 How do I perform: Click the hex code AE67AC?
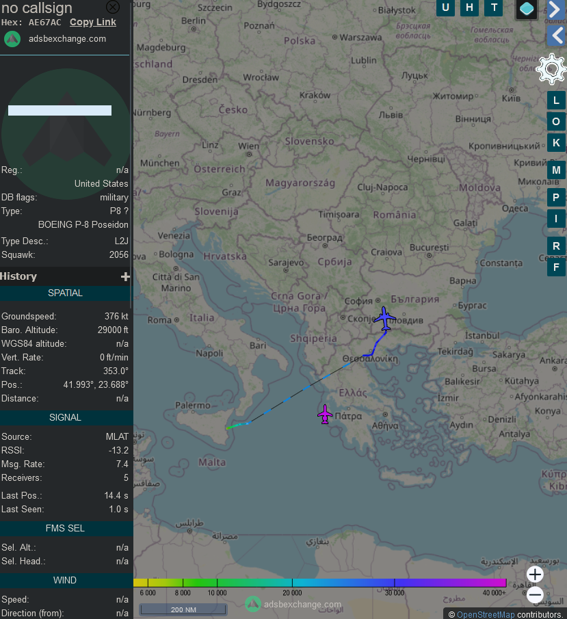[44, 23]
